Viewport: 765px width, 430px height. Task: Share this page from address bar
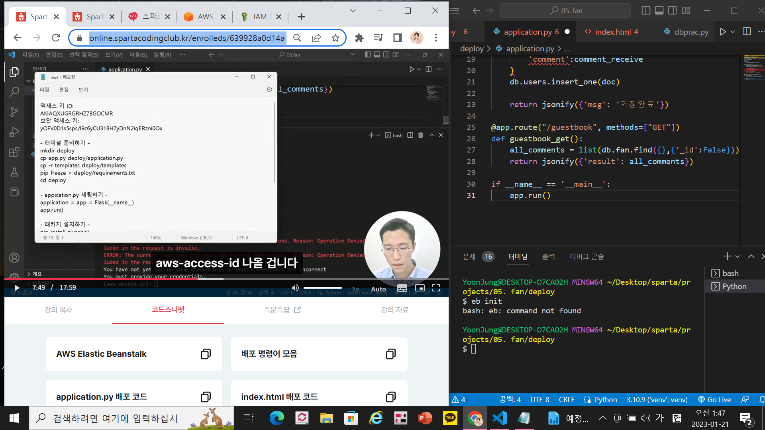click(316, 38)
